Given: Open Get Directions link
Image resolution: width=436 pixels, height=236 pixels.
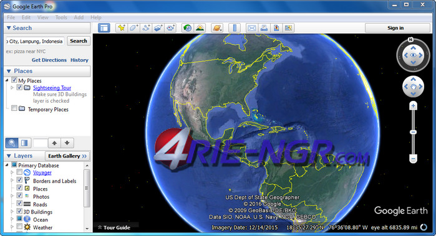Looking at the screenshot, I should tap(49, 60).
